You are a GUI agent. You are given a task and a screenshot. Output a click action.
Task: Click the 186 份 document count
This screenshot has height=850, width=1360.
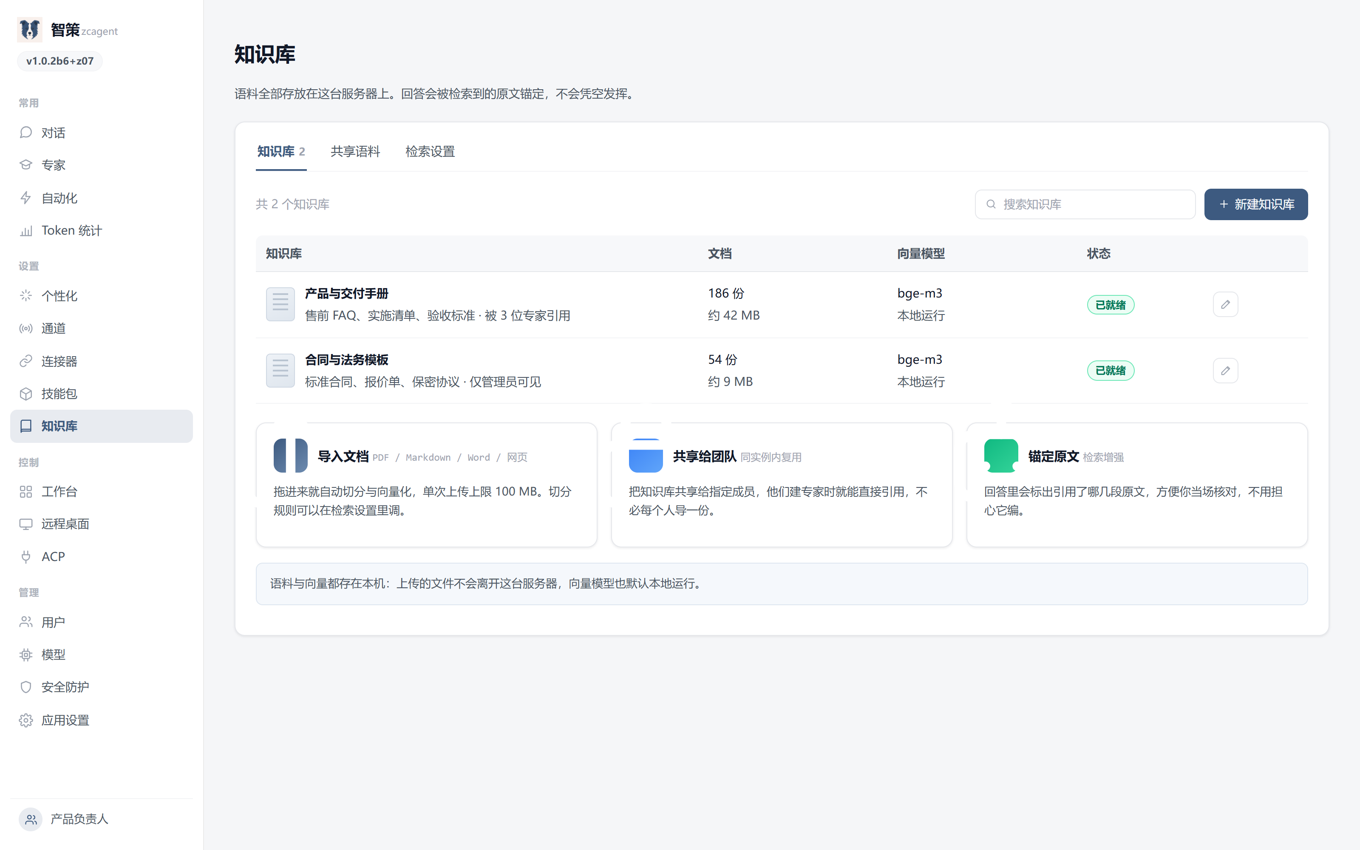point(725,293)
